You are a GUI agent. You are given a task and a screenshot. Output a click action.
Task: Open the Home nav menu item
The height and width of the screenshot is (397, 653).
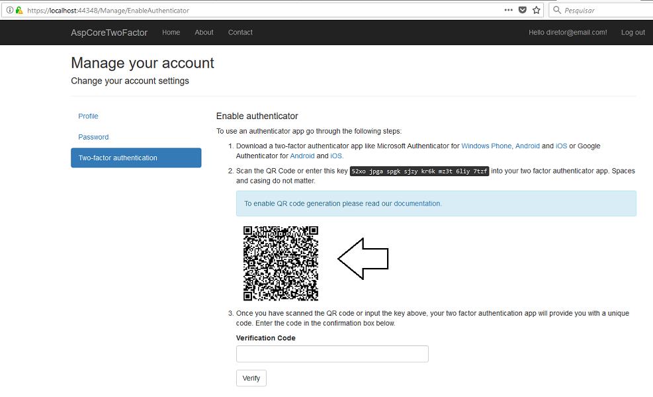(171, 32)
